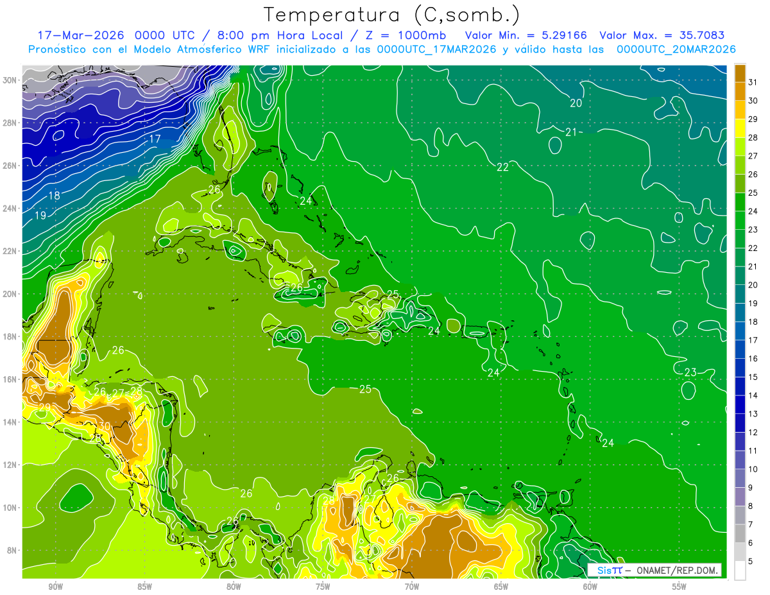Click the '8N' latitude axis label

click(12, 550)
